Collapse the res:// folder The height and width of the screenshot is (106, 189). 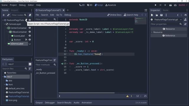(x=3, y=77)
